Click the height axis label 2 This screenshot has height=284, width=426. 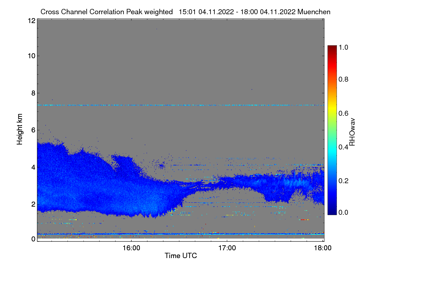click(33, 204)
